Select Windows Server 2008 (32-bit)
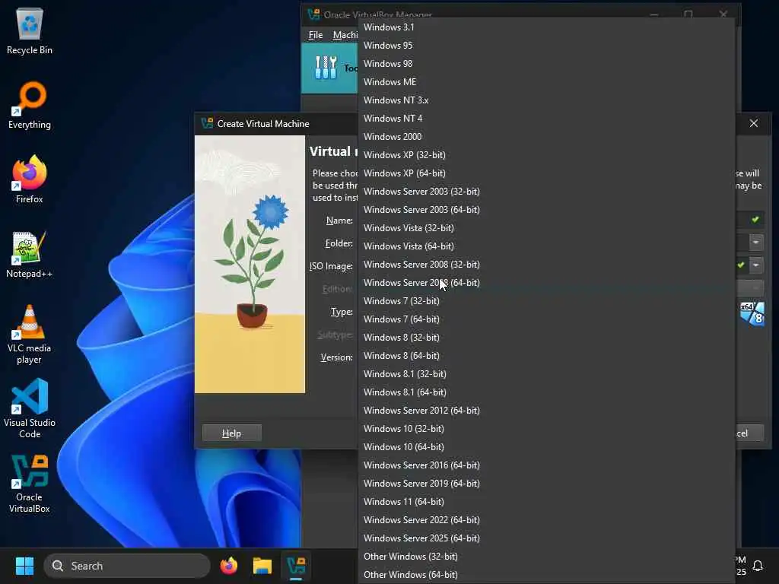779x584 pixels. (x=546, y=264)
